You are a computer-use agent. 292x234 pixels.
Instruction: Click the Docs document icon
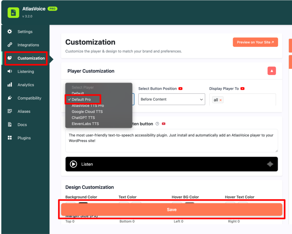point(10,124)
